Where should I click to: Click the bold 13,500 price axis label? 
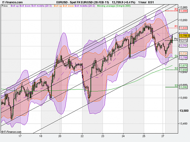click(184, 111)
